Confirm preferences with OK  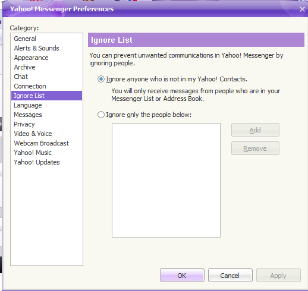pyautogui.click(x=182, y=275)
